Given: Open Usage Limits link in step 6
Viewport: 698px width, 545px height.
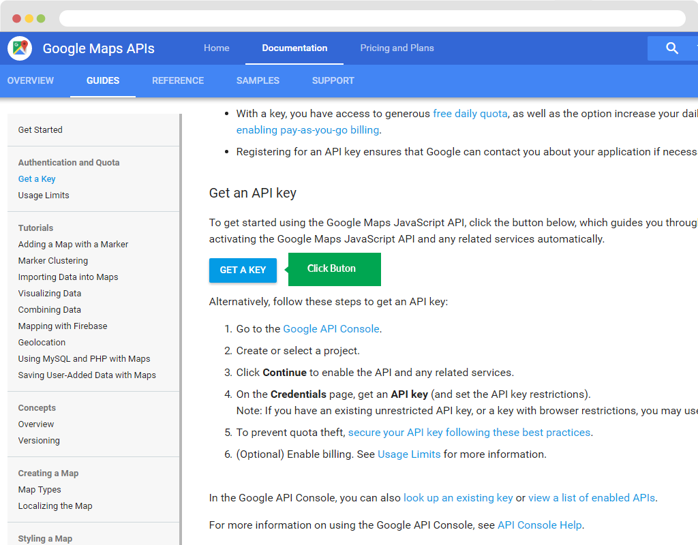Looking at the screenshot, I should (x=409, y=454).
